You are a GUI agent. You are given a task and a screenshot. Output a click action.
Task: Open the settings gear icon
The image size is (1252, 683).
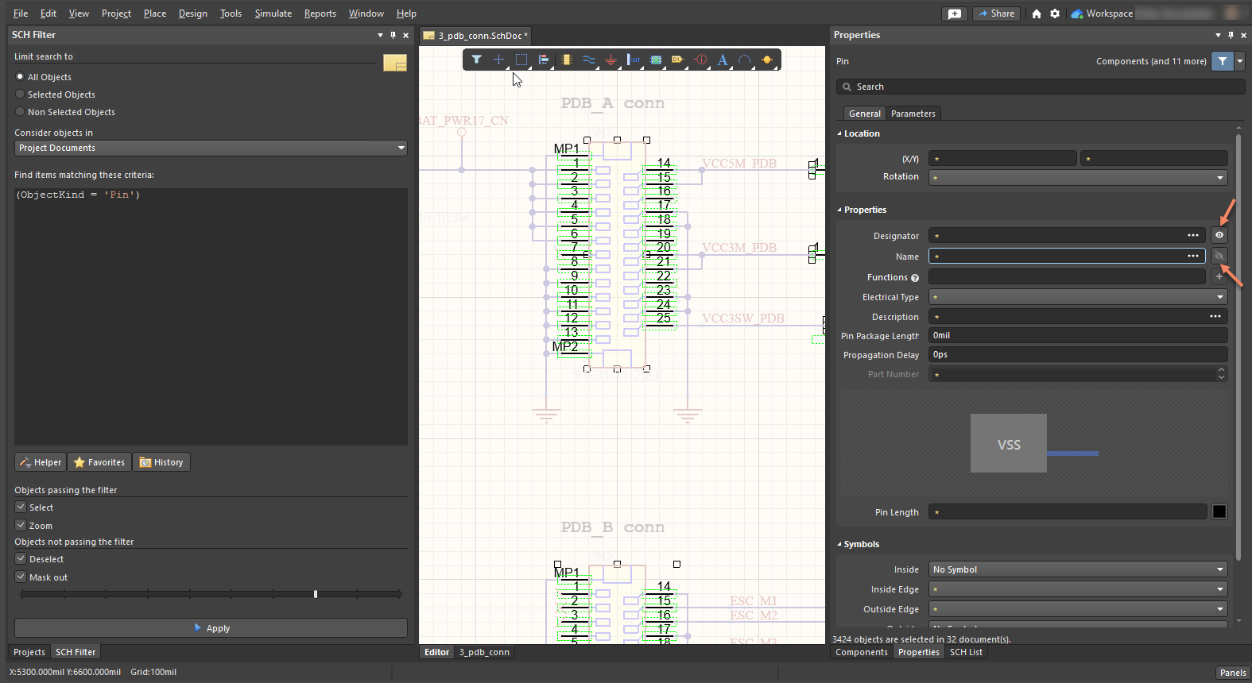[x=1055, y=14]
